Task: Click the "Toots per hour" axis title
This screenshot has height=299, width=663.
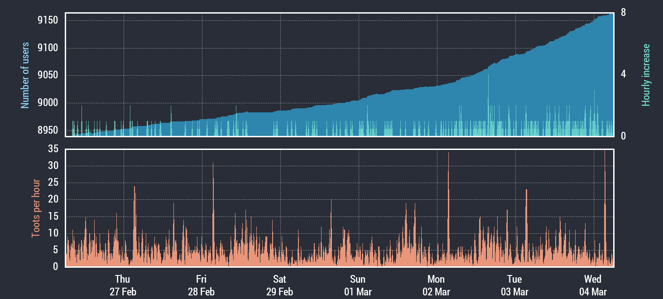Action: click(35, 208)
